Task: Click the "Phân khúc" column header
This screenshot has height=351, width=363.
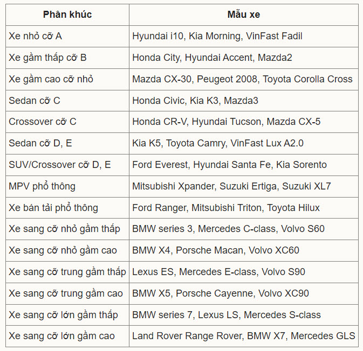Action: click(x=67, y=15)
